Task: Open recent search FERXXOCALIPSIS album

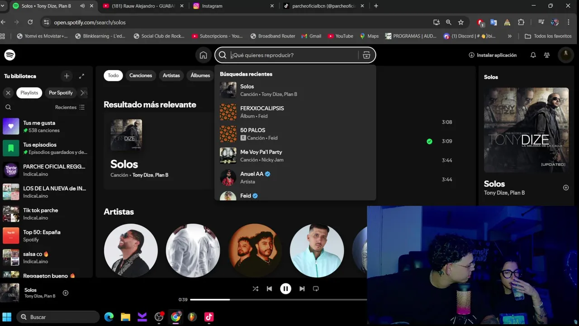Action: click(x=295, y=112)
